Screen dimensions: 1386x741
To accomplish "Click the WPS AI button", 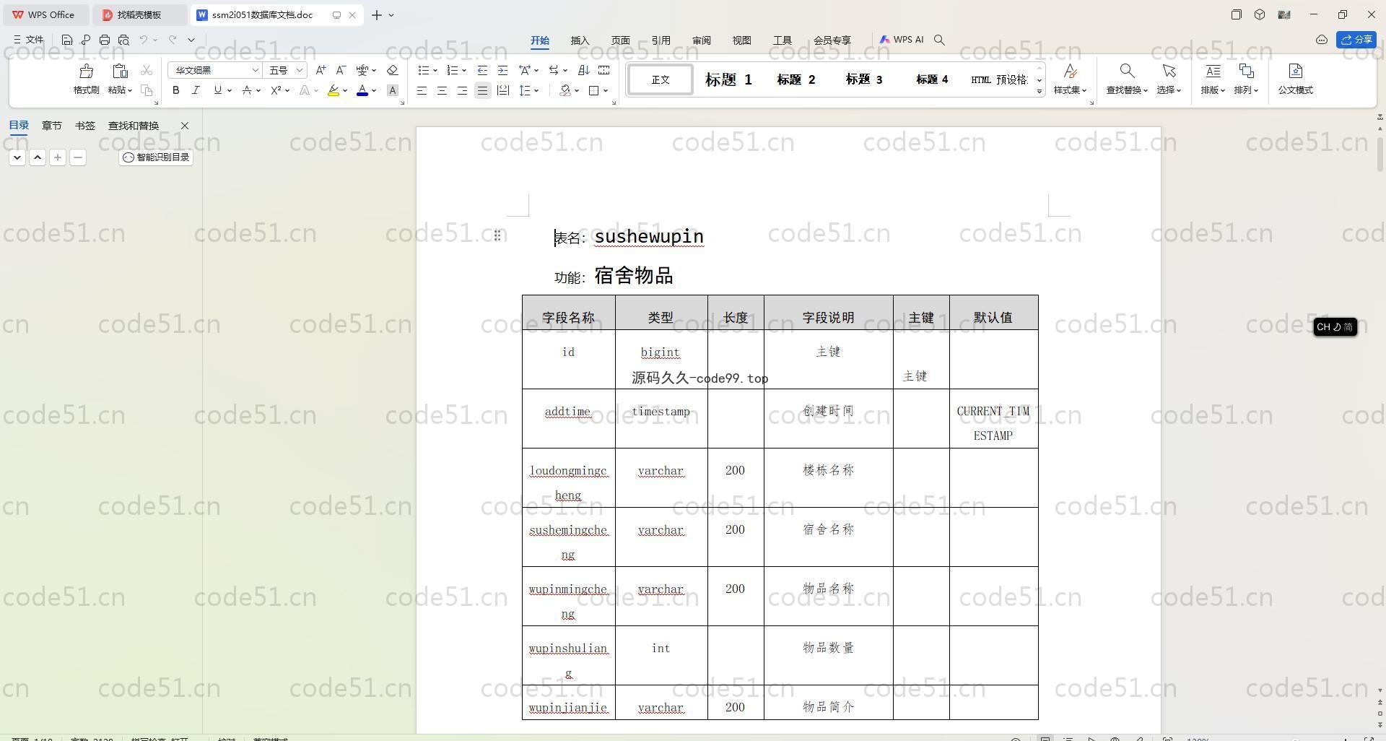I will [902, 40].
